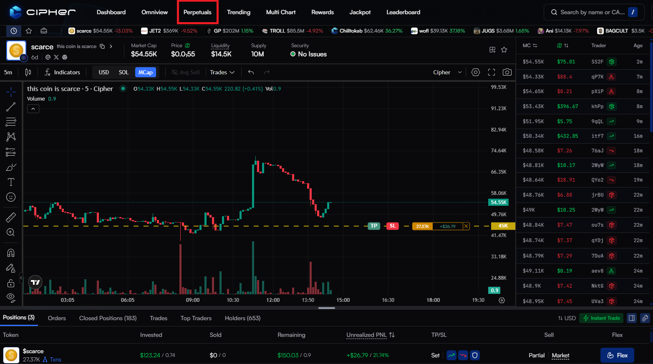
Task: Focus the search by name field
Action: click(592, 12)
